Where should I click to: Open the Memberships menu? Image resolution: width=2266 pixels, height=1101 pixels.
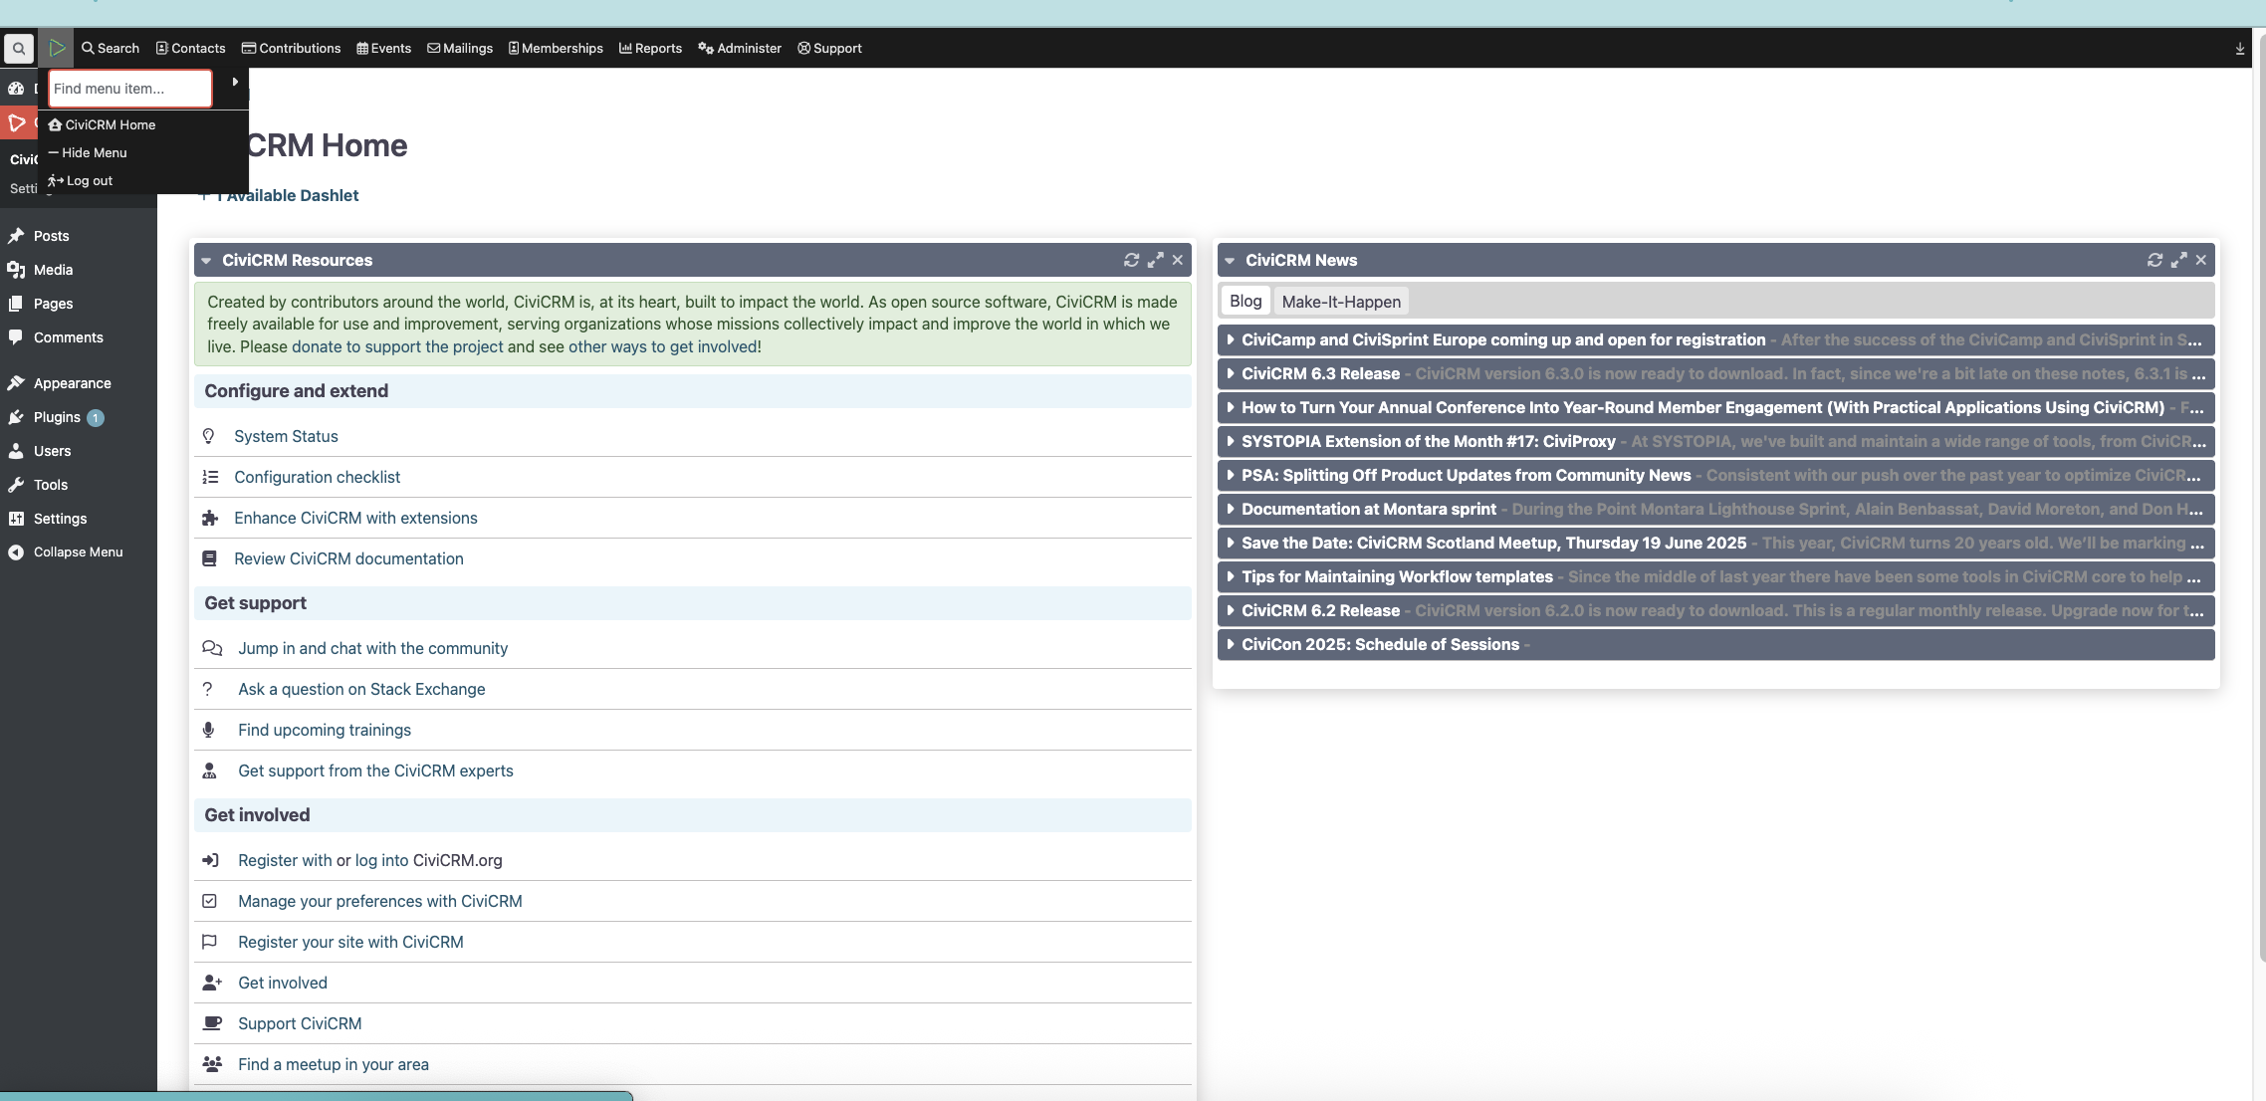(x=556, y=48)
